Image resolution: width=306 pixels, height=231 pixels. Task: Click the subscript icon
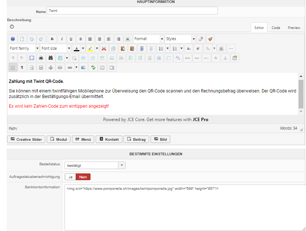coord(189,49)
